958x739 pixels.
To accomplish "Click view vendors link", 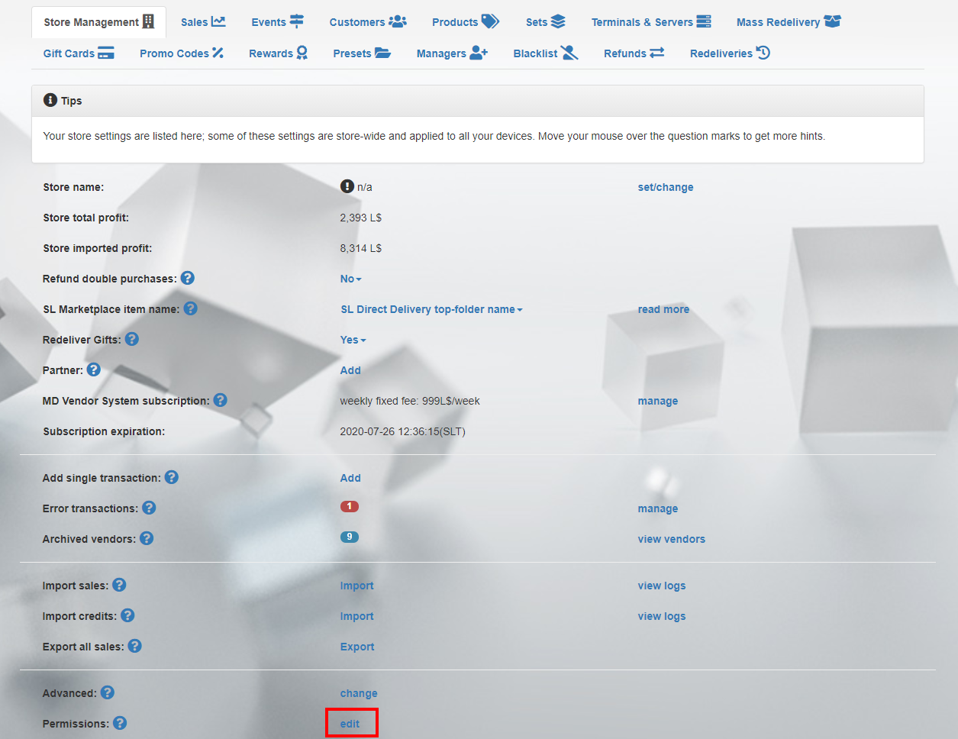I will tap(672, 539).
